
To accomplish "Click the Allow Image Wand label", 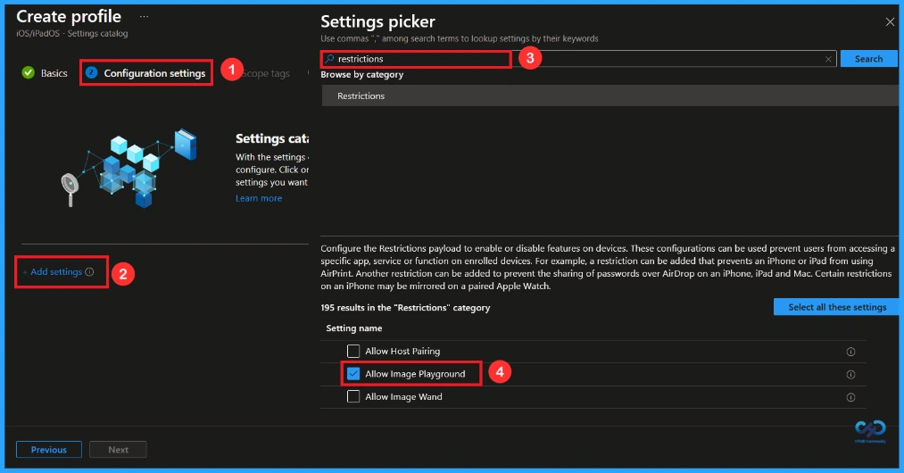I will pos(403,397).
